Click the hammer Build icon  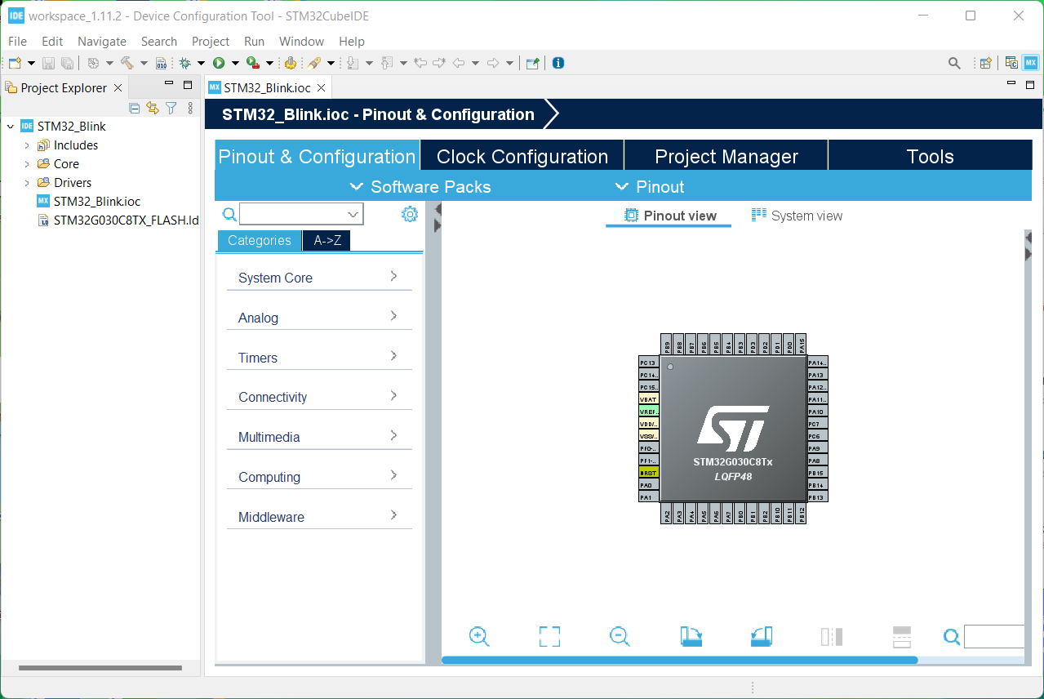[127, 63]
